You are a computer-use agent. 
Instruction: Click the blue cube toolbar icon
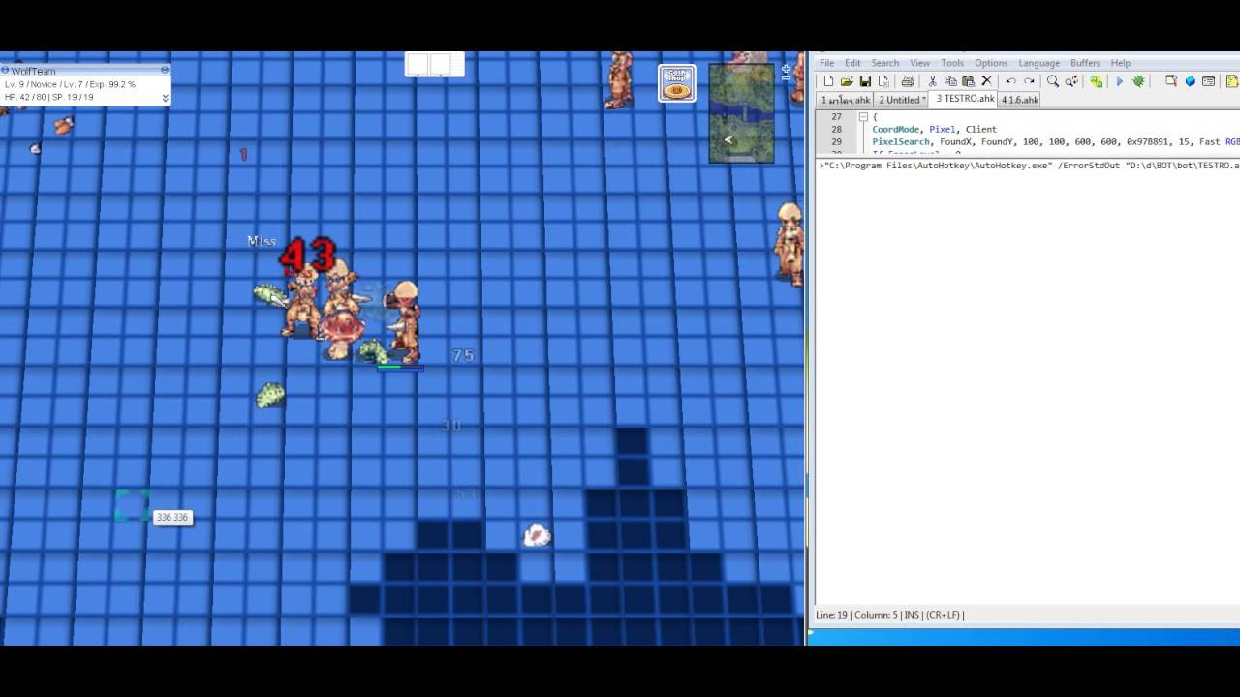click(1190, 81)
